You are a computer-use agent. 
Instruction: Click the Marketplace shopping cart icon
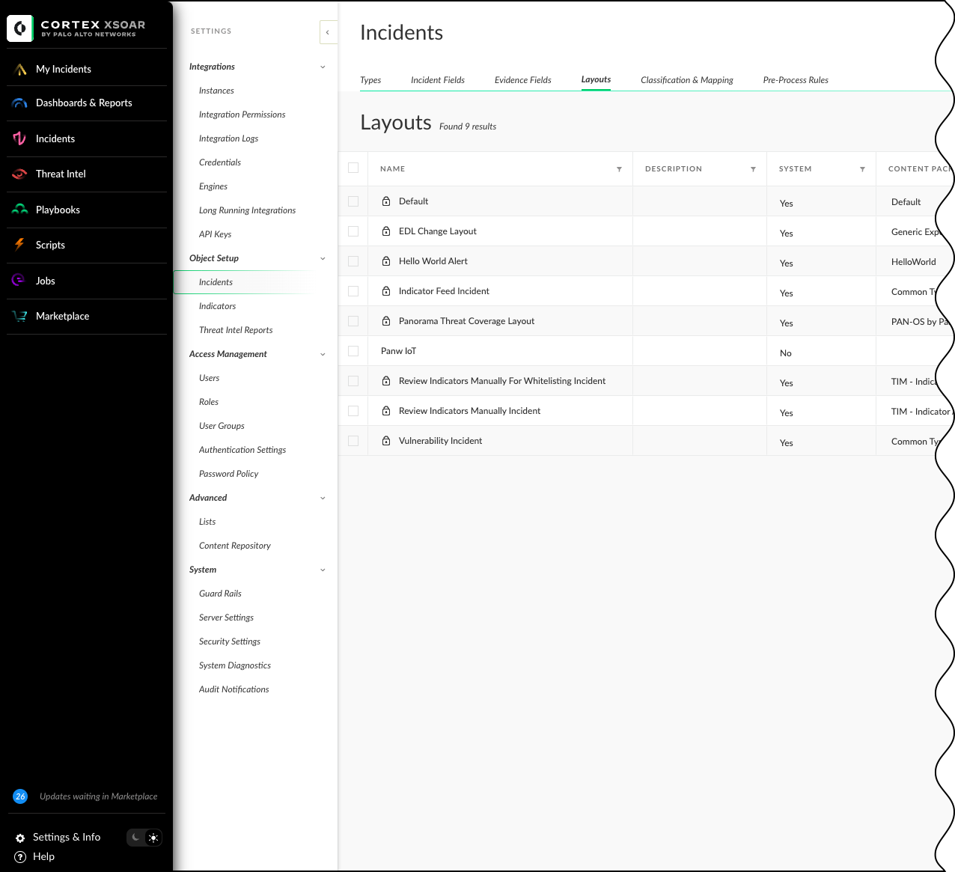click(x=20, y=316)
